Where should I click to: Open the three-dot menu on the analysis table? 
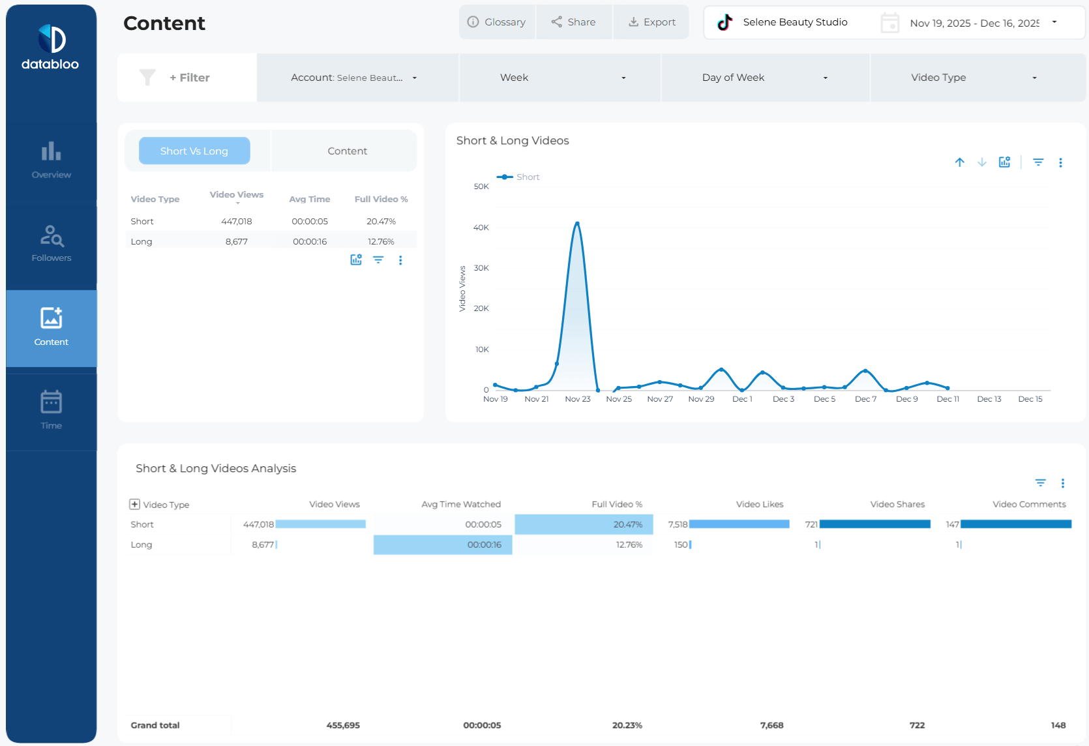click(x=1063, y=483)
